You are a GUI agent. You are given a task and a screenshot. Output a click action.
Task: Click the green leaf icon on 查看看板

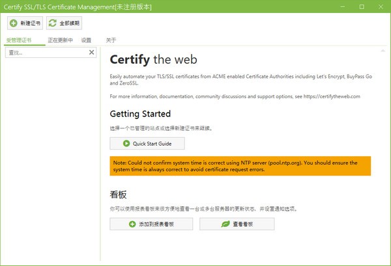tap(225, 224)
